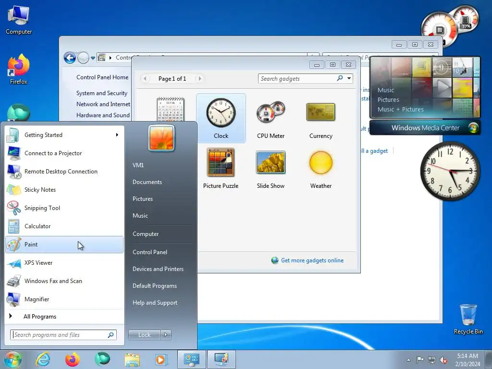The image size is (492, 369).
Task: Open Getting Started from Start menu
Action: pyautogui.click(x=64, y=135)
